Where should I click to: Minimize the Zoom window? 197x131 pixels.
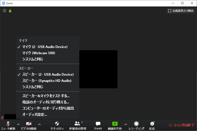coord(173,3)
